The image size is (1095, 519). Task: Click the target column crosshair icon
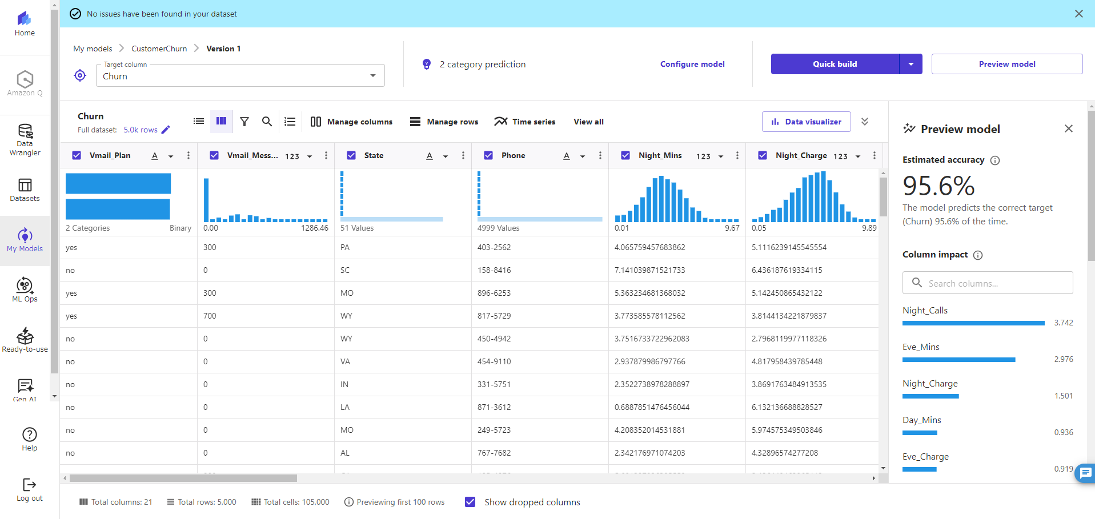(x=80, y=75)
